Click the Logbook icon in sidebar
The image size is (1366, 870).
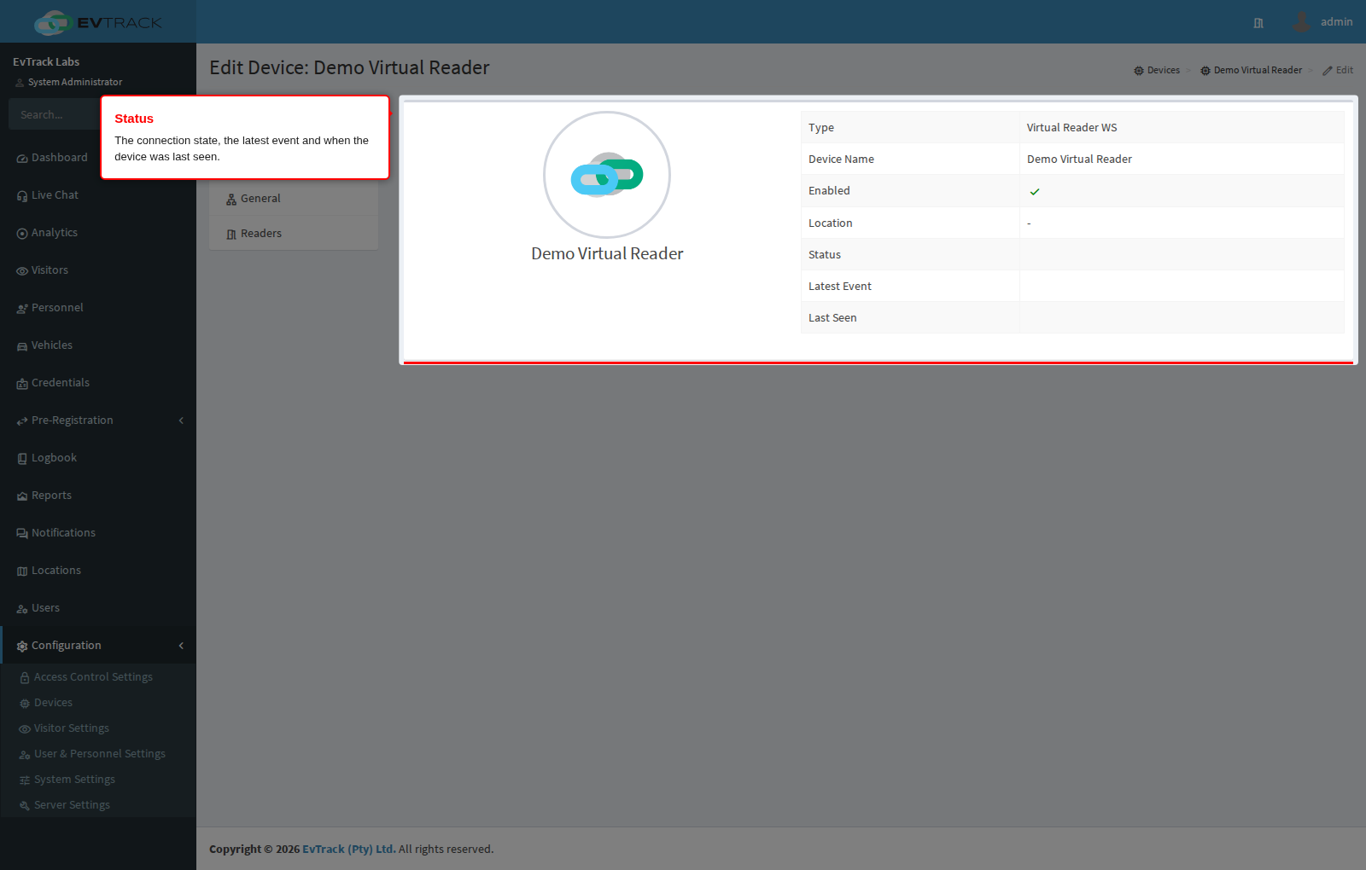pos(22,459)
